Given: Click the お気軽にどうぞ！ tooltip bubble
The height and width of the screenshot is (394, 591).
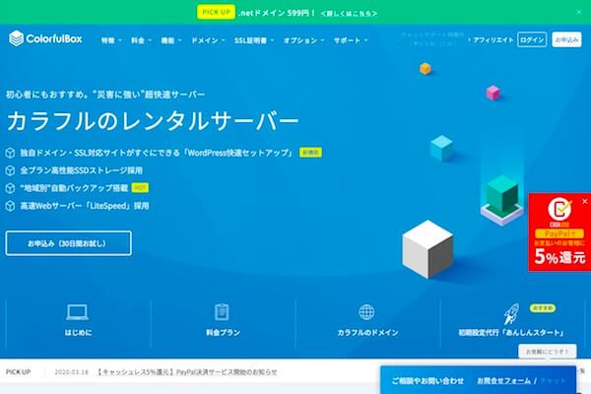Looking at the screenshot, I should coord(548,352).
